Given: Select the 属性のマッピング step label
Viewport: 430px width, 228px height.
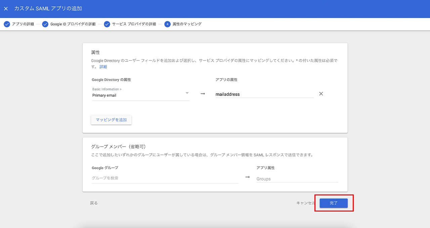Looking at the screenshot, I should pyautogui.click(x=187, y=24).
